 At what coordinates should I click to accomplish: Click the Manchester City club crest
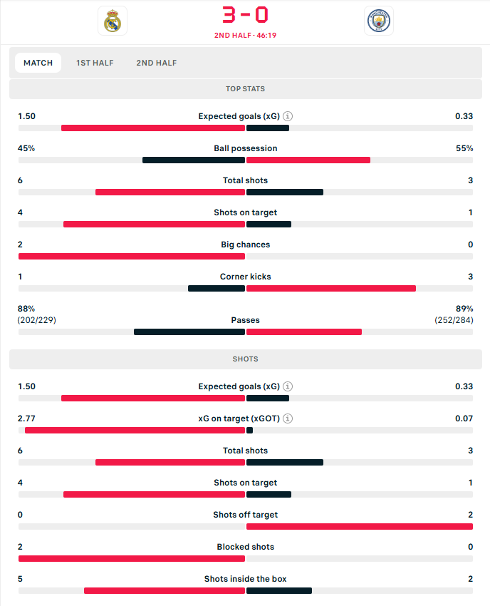[378, 21]
